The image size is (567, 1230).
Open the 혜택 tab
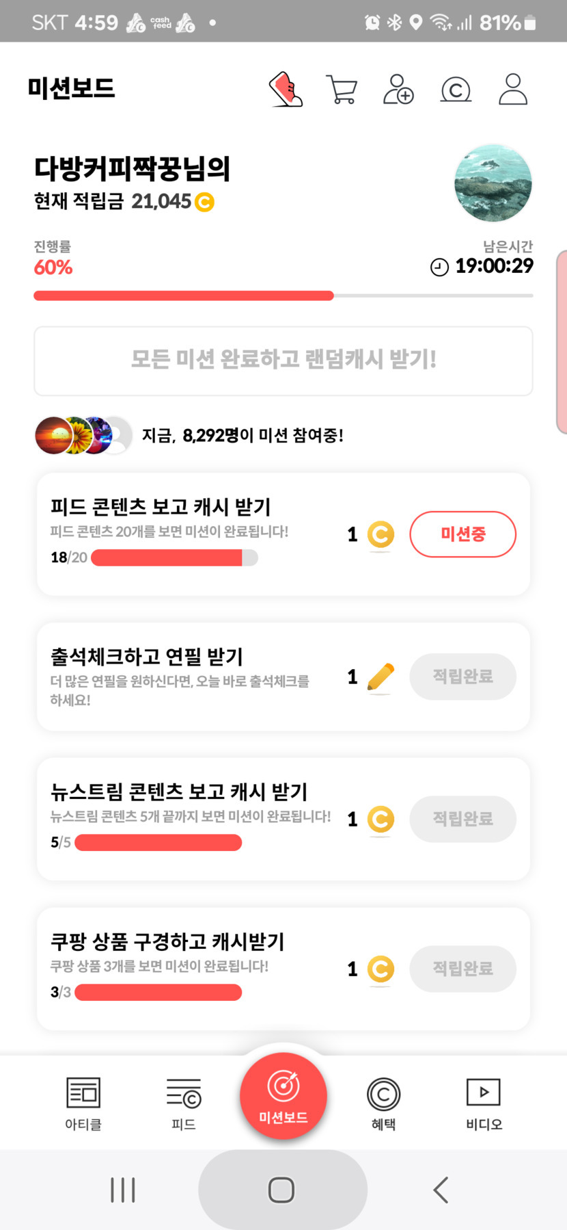pyautogui.click(x=383, y=1102)
